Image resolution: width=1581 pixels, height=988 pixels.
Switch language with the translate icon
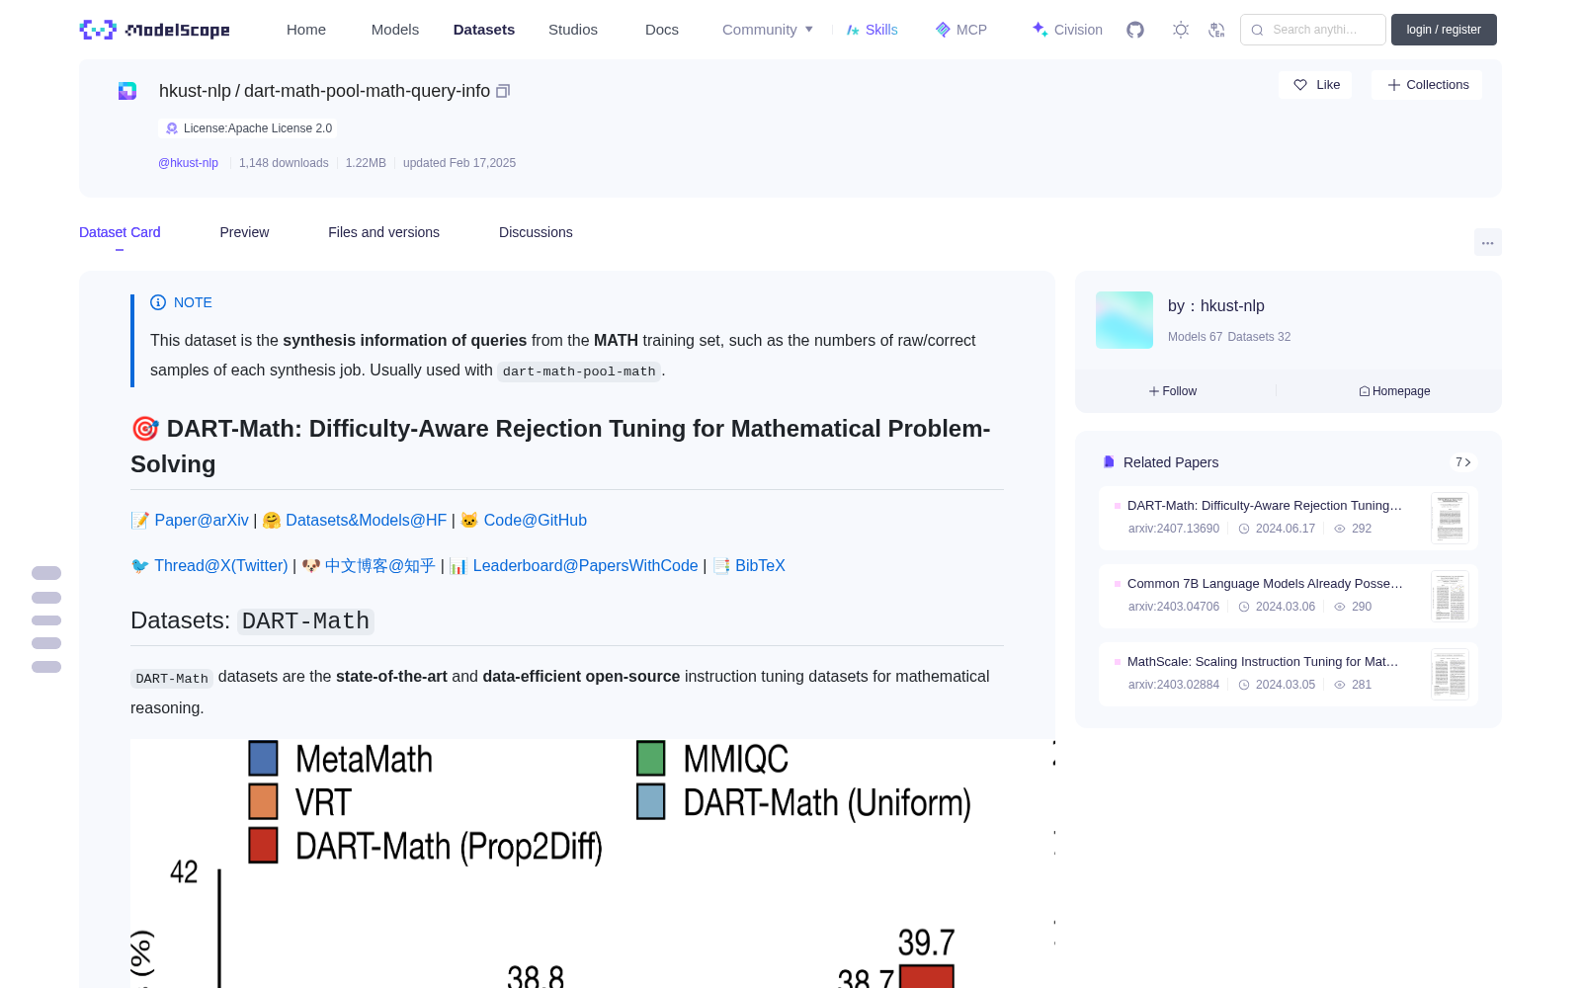pos(1217,30)
